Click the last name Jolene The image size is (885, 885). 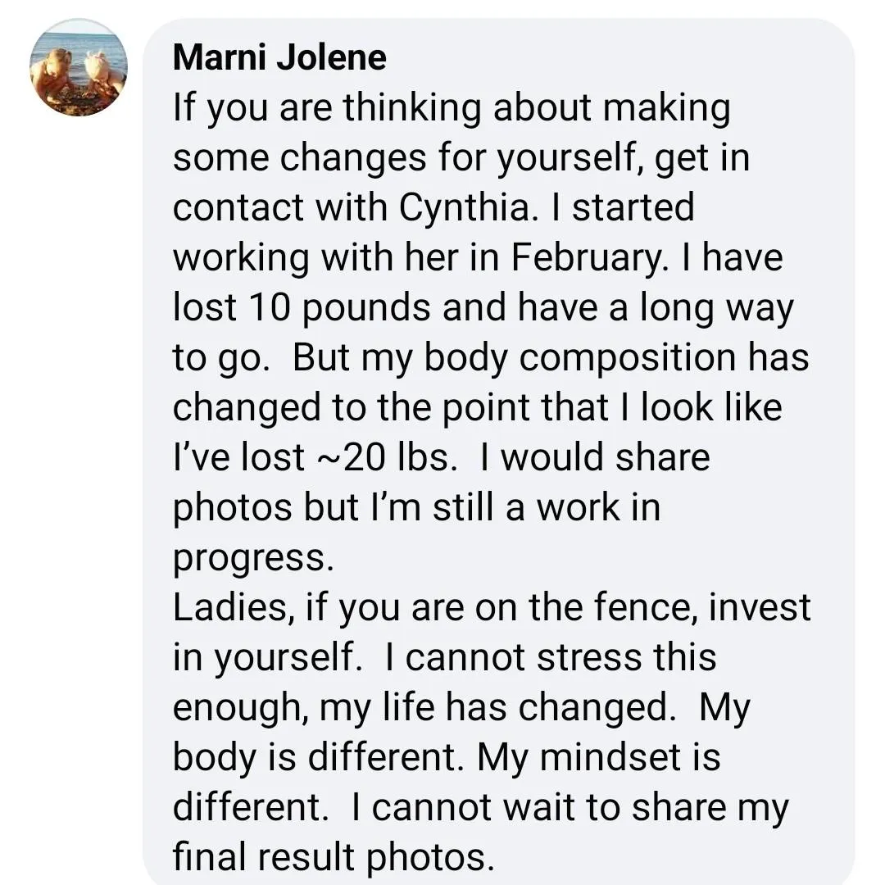click(x=331, y=57)
